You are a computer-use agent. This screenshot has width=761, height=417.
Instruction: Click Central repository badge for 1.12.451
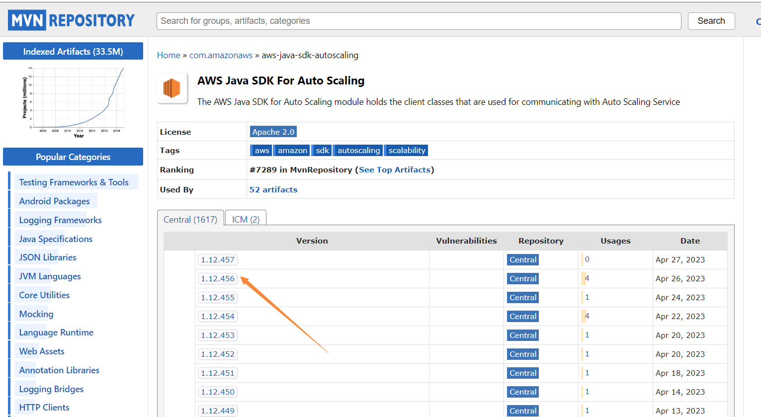click(x=523, y=373)
